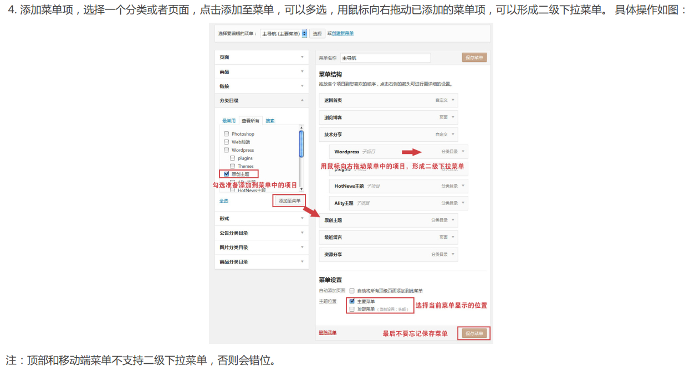The image size is (695, 371).
Task: Enable the 顶部菜单 theme location checkbox
Action: (352, 309)
